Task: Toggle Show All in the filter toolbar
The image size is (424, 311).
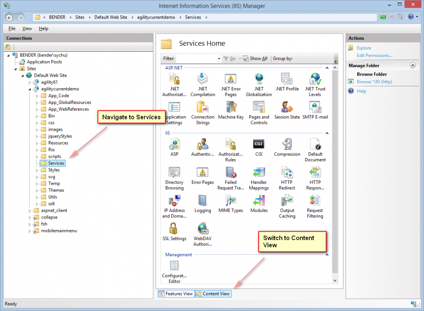Action: click(x=255, y=59)
